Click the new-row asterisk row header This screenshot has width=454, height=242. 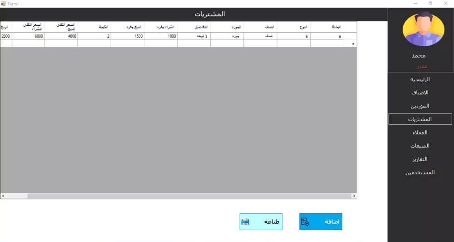[350, 44]
